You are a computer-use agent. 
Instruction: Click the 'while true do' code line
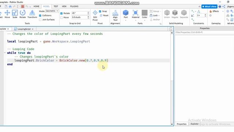[19, 53]
